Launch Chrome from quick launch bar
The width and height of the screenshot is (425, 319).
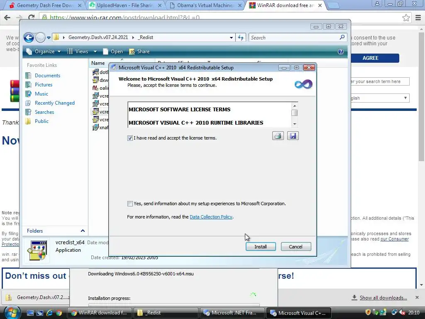59,313
